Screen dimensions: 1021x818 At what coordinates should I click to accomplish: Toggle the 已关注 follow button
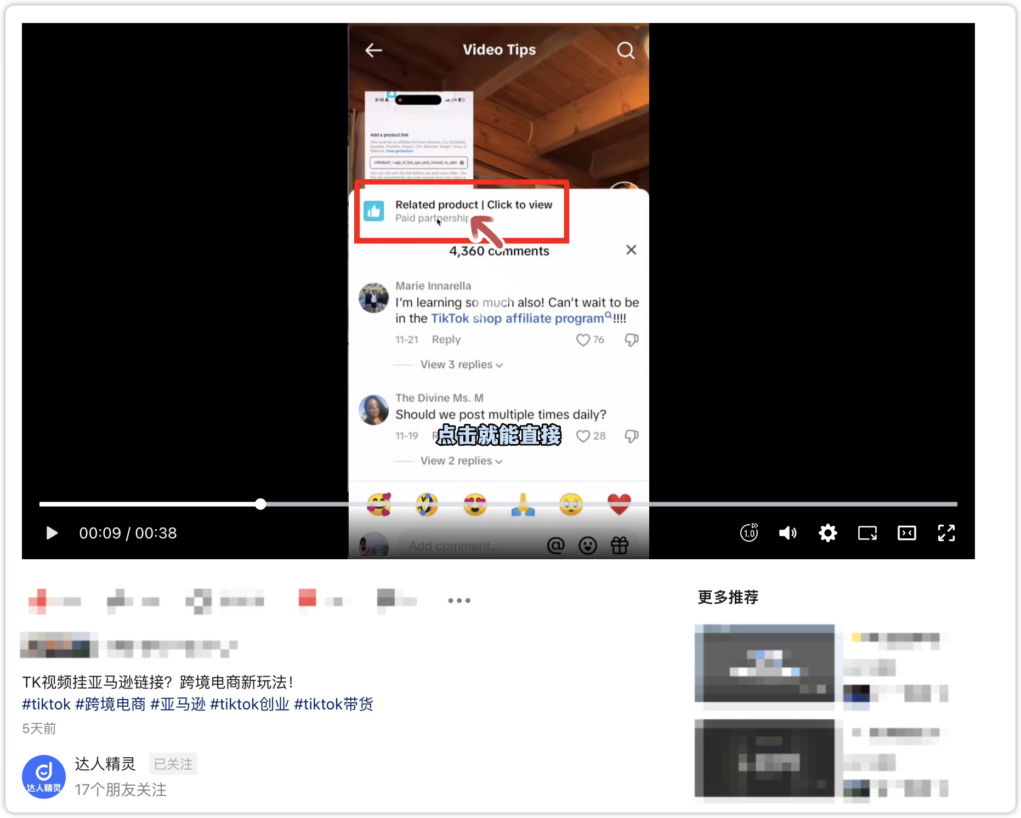coord(173,764)
